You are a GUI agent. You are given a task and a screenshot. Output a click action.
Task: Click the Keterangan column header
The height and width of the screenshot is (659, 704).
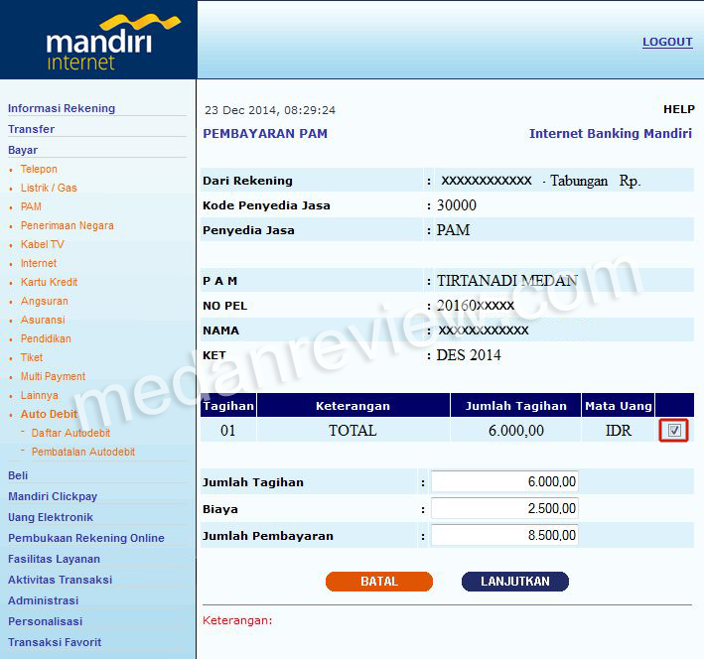[x=352, y=406]
